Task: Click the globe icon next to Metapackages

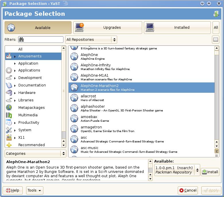Action: [x=9, y=108]
